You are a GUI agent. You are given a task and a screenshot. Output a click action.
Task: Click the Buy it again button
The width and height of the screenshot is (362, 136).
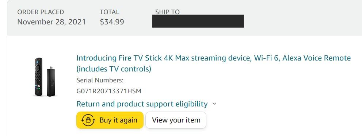pos(110,120)
